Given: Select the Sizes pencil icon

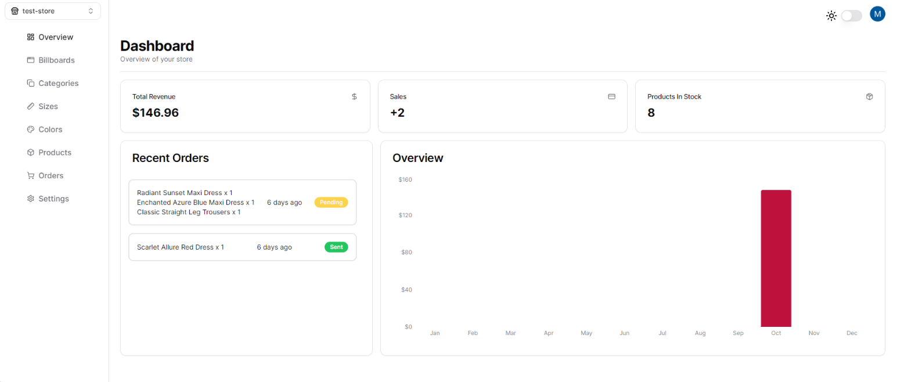Looking at the screenshot, I should [30, 106].
